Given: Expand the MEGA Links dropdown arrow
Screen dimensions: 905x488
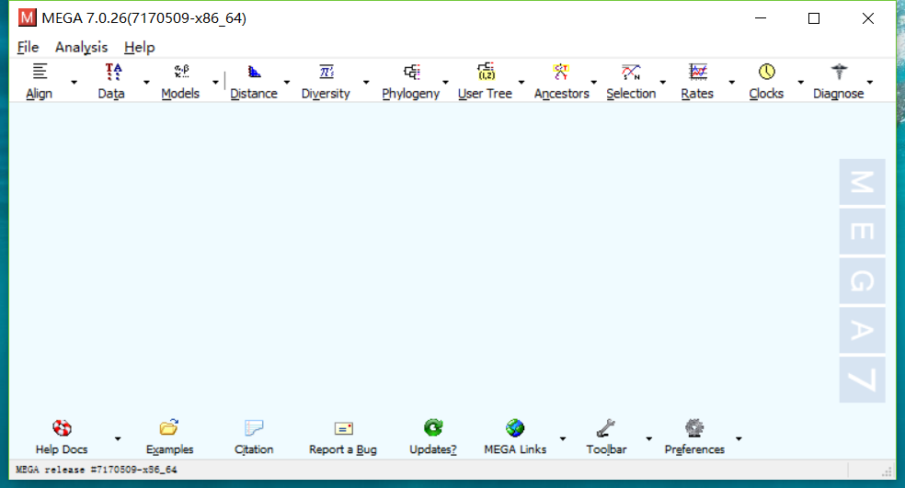Looking at the screenshot, I should point(563,439).
